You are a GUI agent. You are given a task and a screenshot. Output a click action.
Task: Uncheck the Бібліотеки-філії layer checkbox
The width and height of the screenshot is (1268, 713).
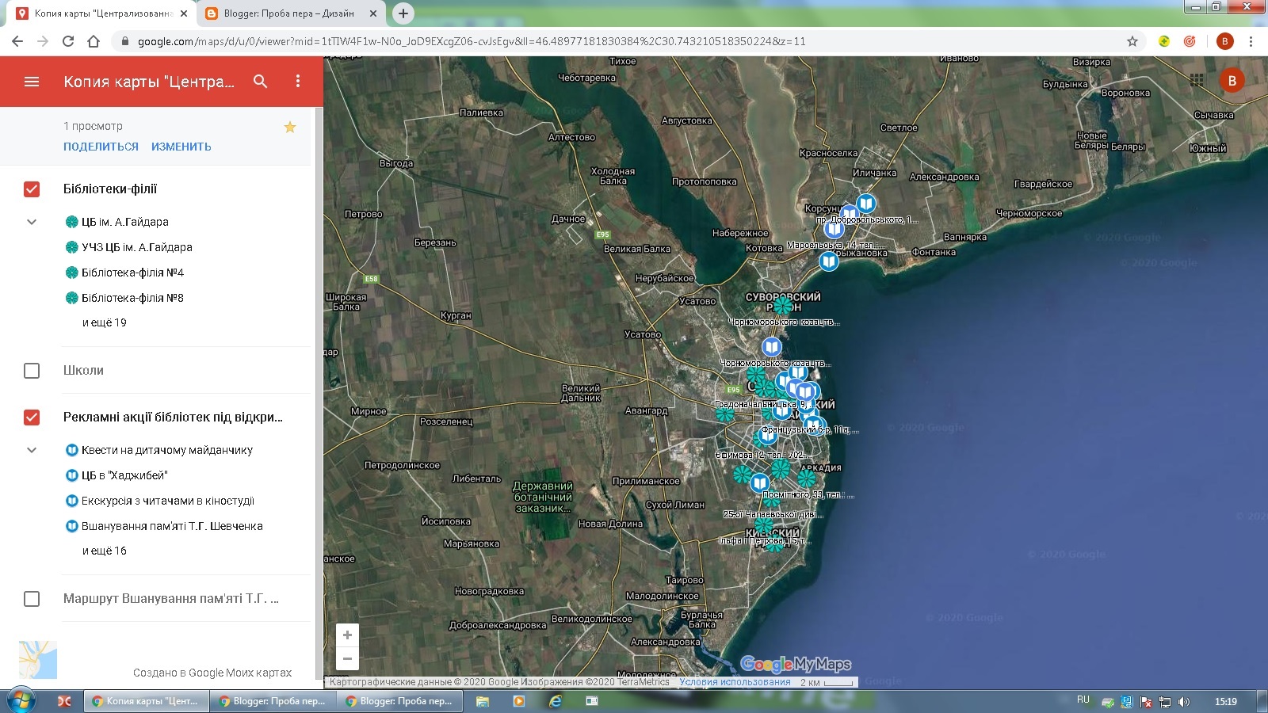[32, 189]
